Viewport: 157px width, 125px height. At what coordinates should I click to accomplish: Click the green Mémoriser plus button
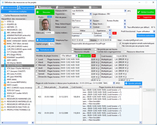84,56
